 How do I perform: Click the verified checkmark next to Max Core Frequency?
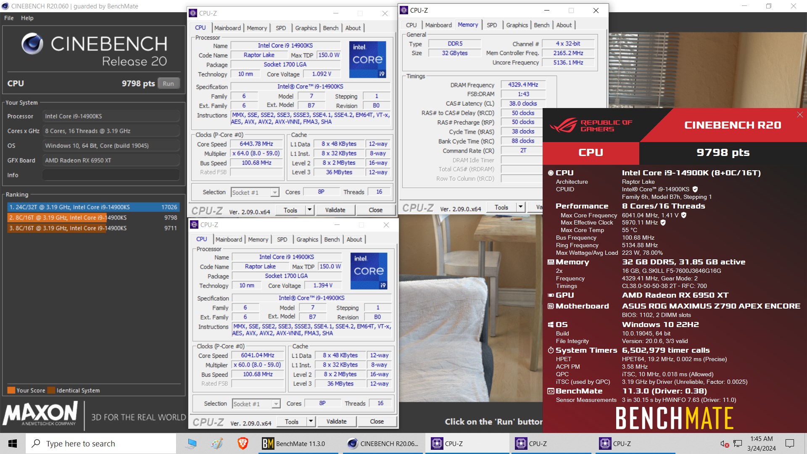pyautogui.click(x=684, y=215)
